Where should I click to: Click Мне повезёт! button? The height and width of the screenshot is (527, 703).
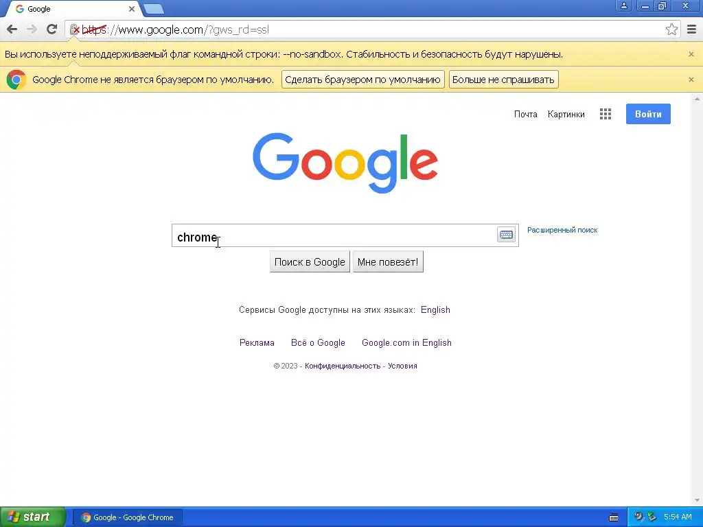(388, 261)
